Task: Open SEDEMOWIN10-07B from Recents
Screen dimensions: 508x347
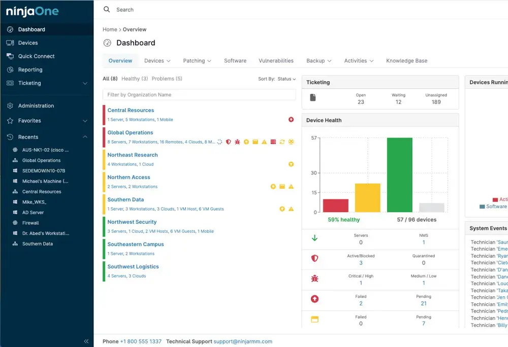Action: click(44, 171)
